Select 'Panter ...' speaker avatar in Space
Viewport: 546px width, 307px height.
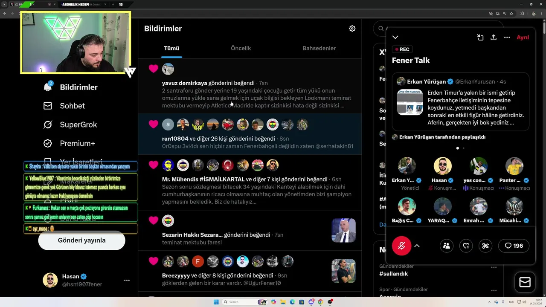[x=514, y=166]
